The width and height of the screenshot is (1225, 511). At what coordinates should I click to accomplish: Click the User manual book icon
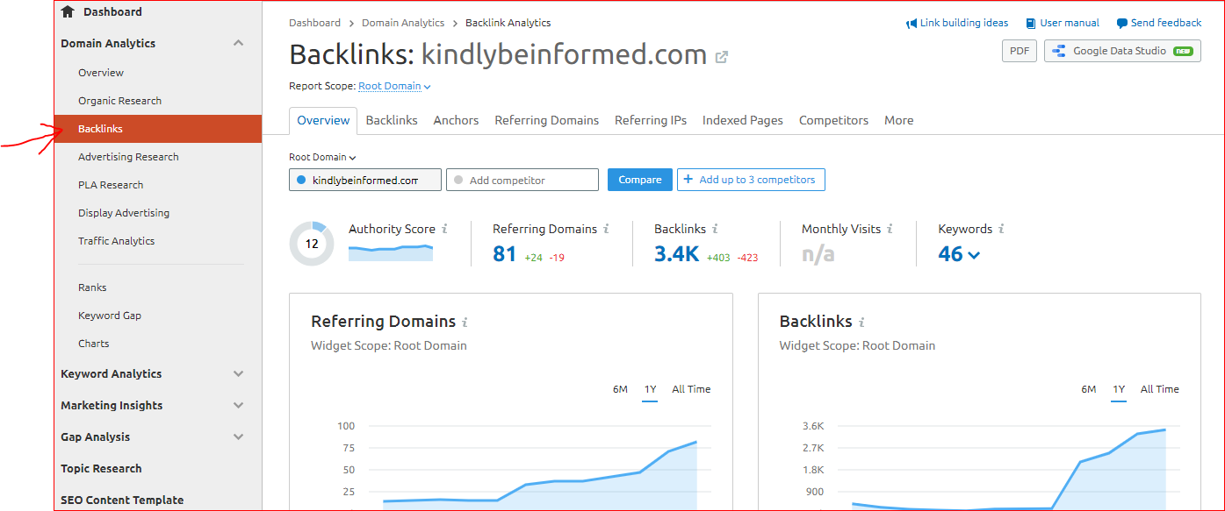point(1031,24)
